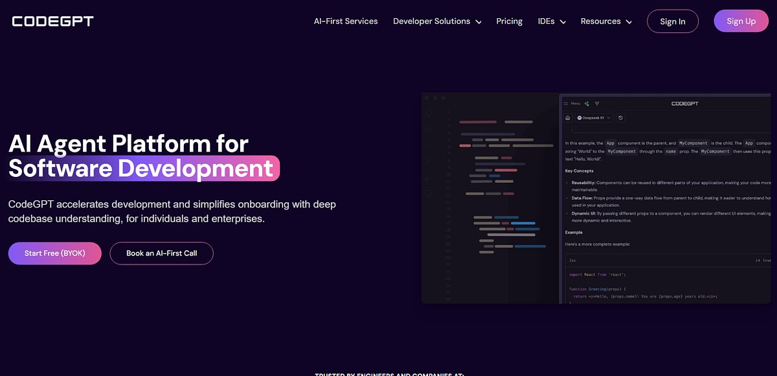Screen dimensions: 777x376
Task: Open the Resources menu
Action: [605, 21]
